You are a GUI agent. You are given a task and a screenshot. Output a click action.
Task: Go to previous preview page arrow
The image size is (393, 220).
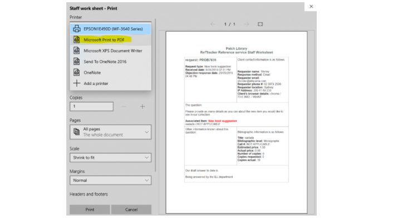[x=213, y=24]
